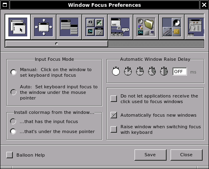Open the Menu preferences icon

coord(69,27)
